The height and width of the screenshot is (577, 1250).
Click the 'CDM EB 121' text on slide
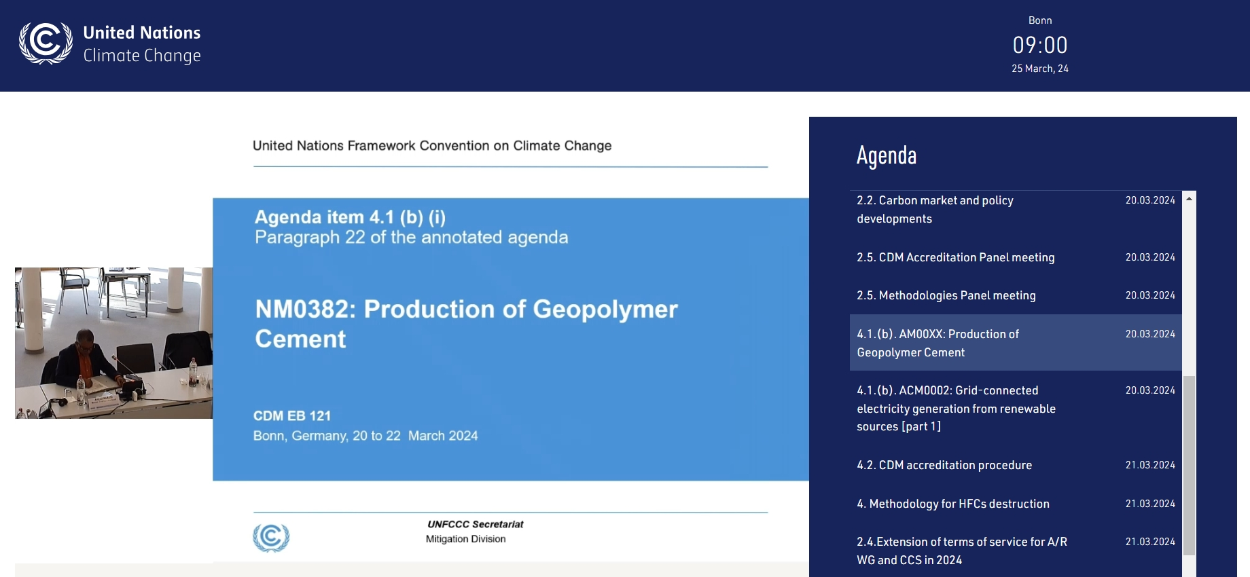(x=292, y=415)
